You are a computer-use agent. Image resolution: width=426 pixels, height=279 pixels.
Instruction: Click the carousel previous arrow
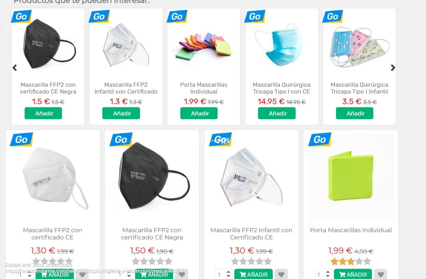tap(15, 68)
